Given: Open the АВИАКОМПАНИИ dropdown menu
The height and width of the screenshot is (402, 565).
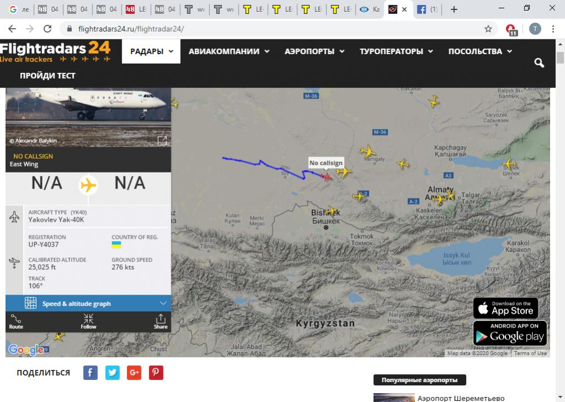Looking at the screenshot, I should [229, 51].
